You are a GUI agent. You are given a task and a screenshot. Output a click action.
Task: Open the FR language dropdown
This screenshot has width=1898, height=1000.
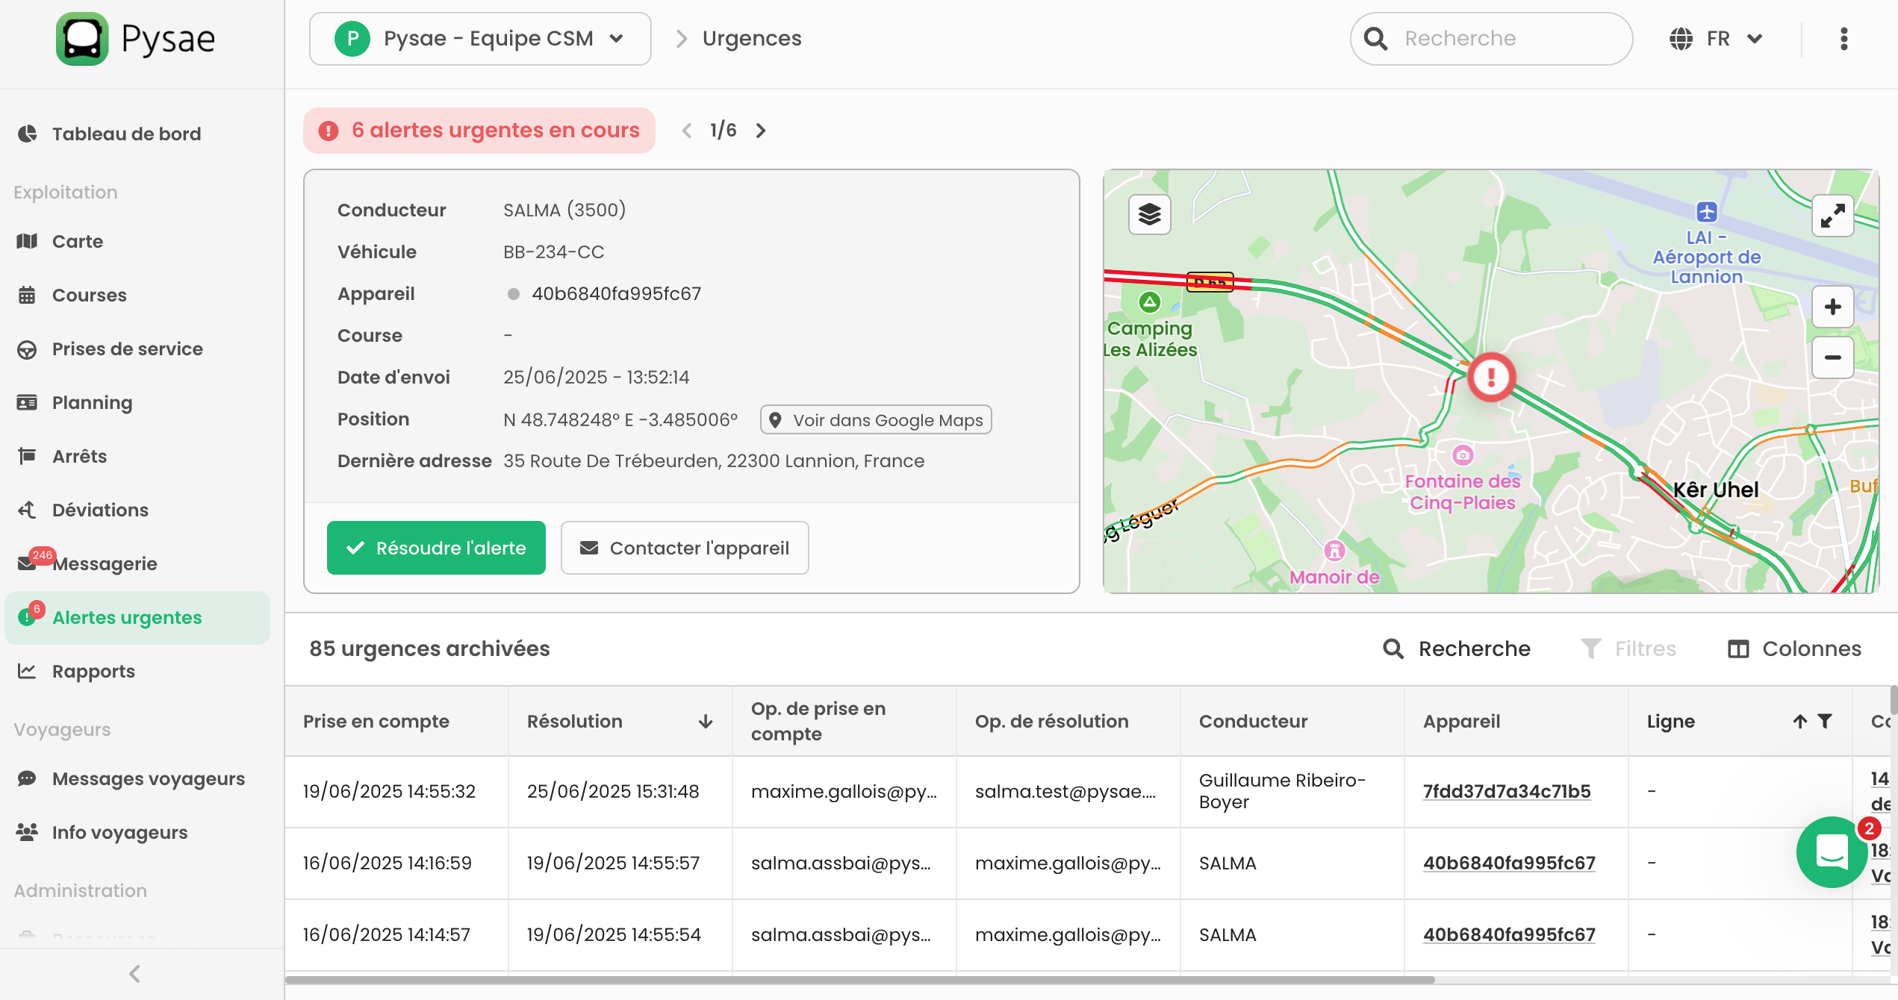1717,39
